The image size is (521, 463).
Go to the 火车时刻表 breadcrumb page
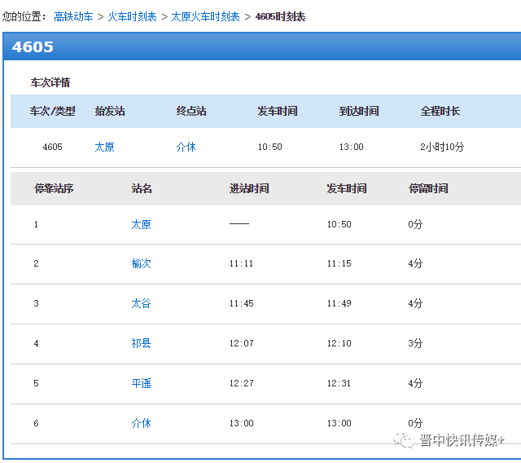pyautogui.click(x=133, y=16)
